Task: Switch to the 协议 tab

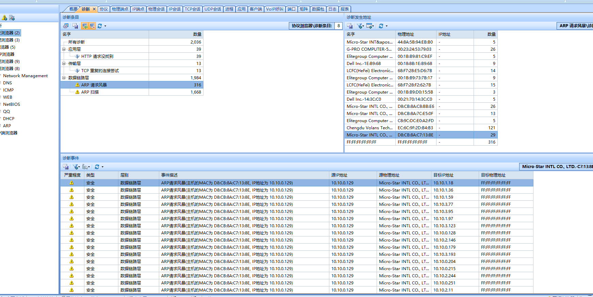Action: tap(103, 9)
